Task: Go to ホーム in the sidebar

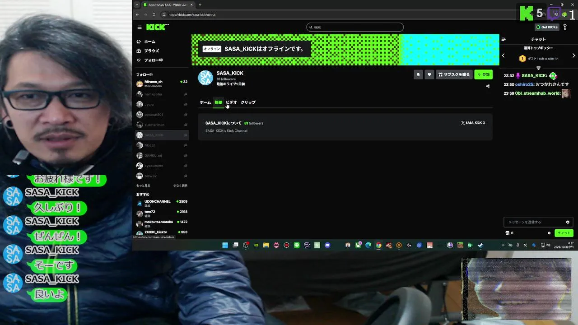Action: (x=146, y=42)
